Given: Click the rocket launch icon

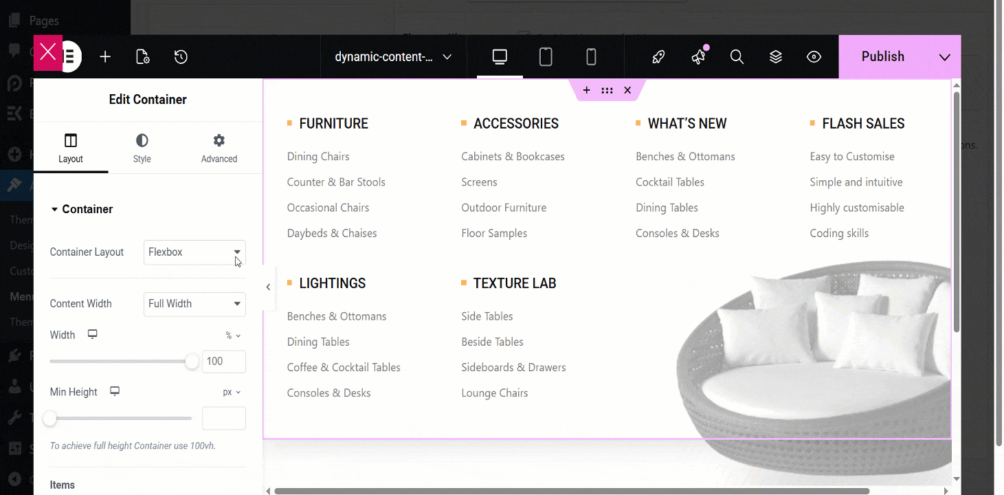Looking at the screenshot, I should click(658, 57).
